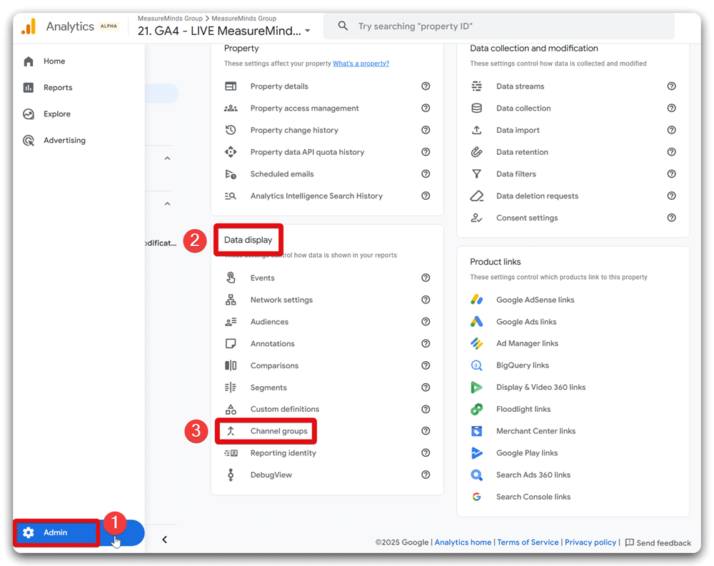This screenshot has width=714, height=566.
Task: Click the Advertising icon in sidebar
Action: click(x=29, y=141)
